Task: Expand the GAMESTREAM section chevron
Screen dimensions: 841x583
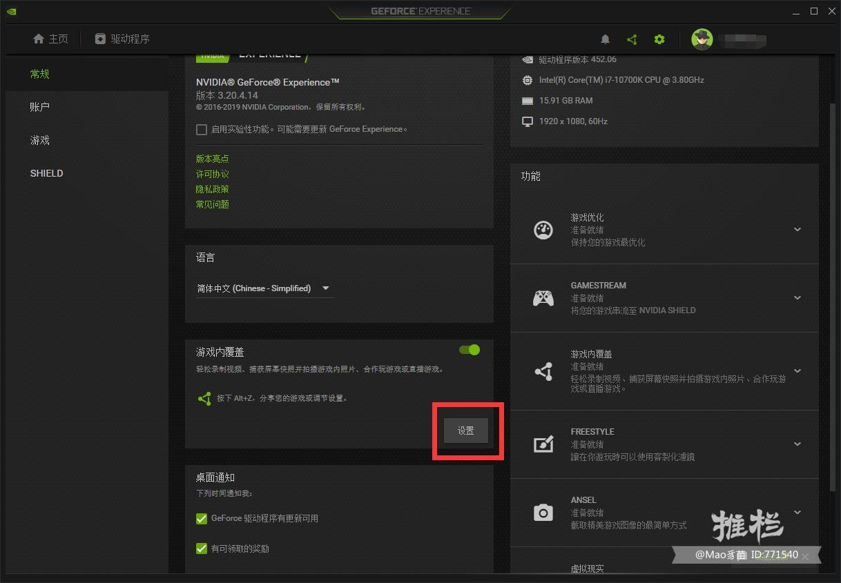Action: point(797,298)
